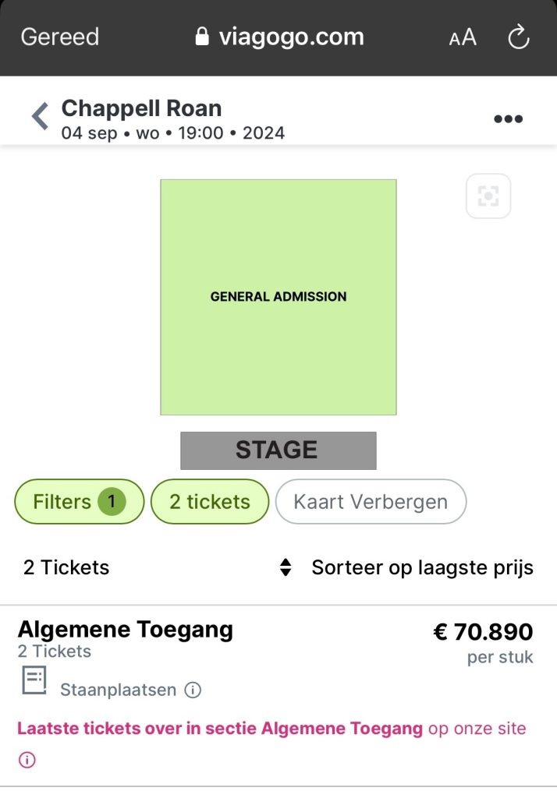Change quantity via 2 tickets chip

(209, 502)
